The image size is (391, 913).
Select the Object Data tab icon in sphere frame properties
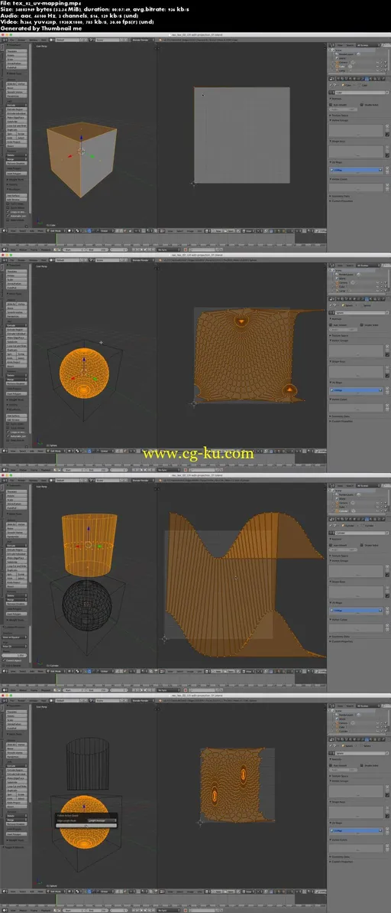[x=367, y=297]
